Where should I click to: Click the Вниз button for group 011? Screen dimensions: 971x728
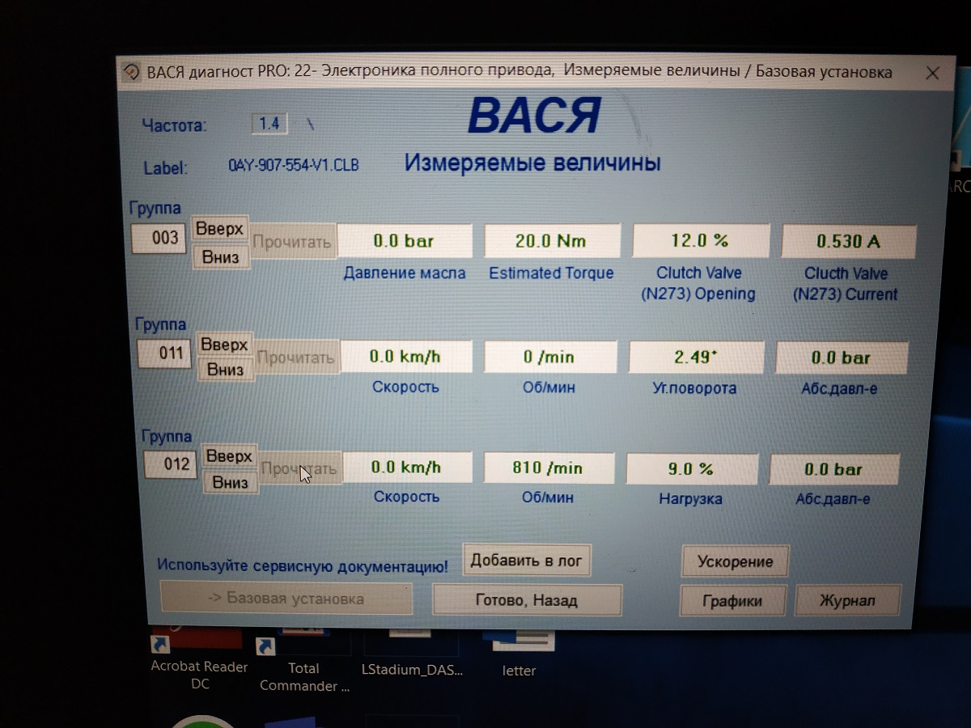(225, 370)
